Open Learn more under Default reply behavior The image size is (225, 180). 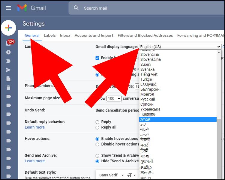coord(35,127)
